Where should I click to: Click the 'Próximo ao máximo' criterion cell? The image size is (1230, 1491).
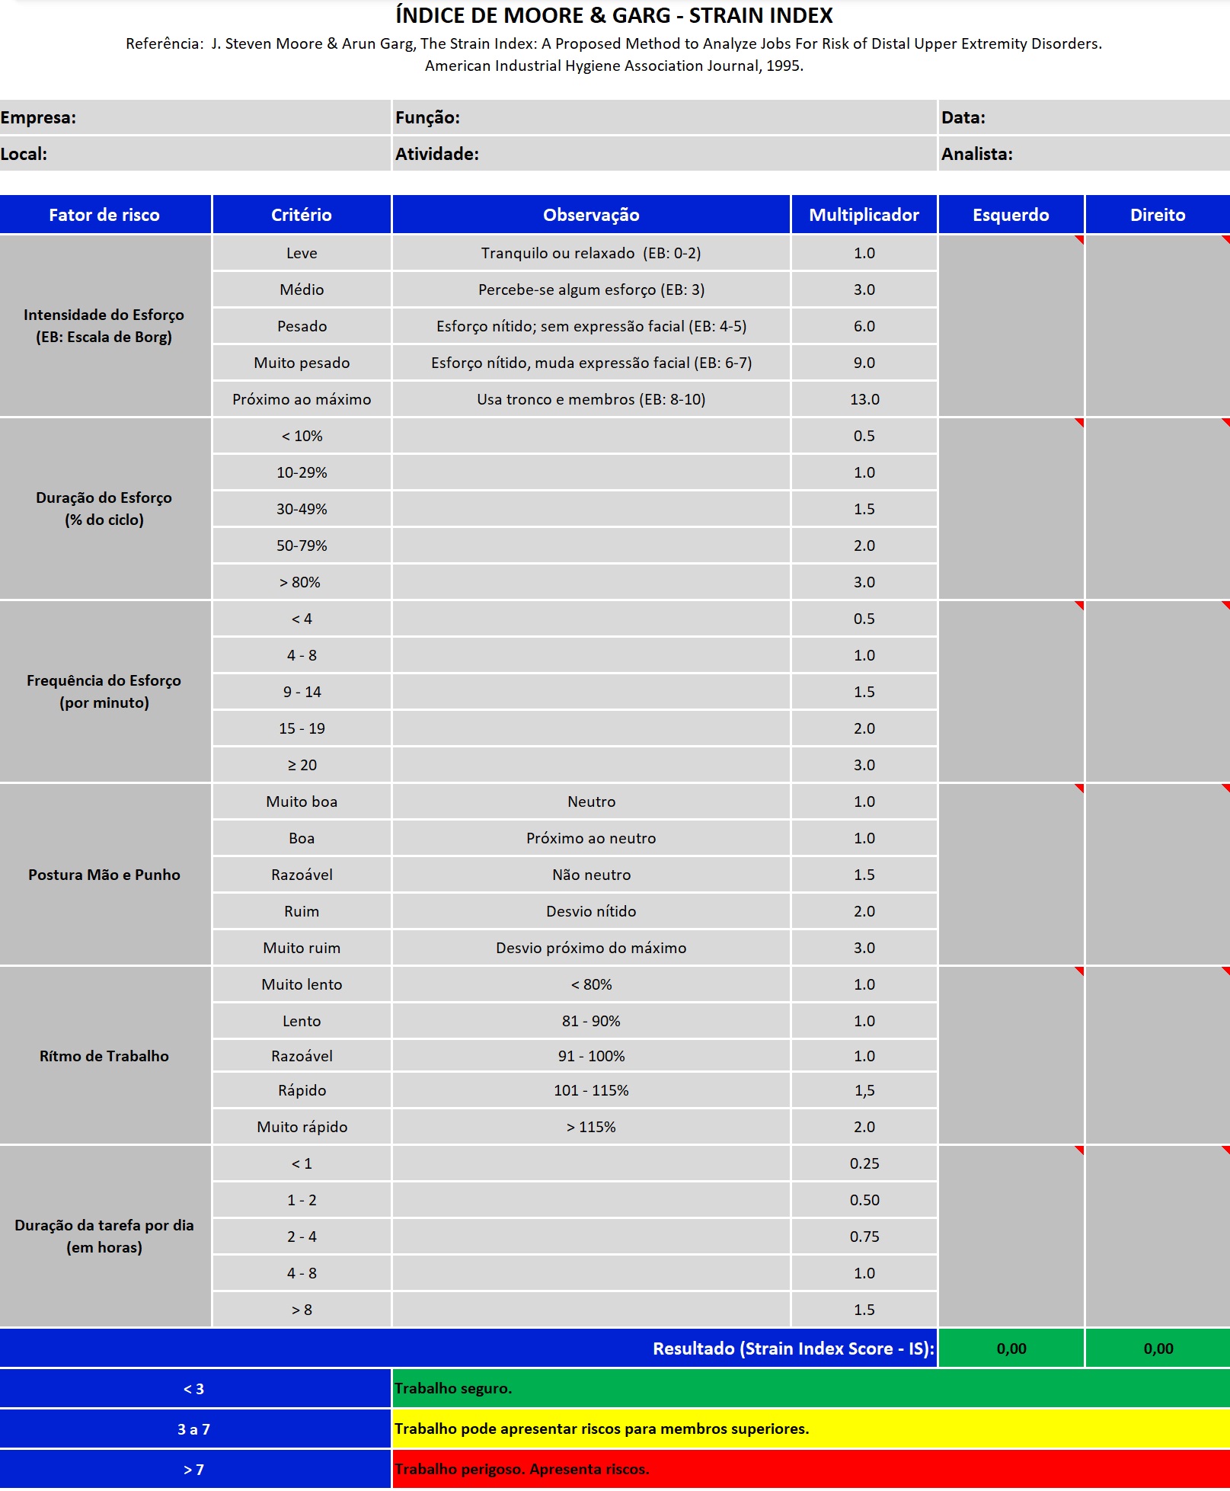[x=302, y=399]
